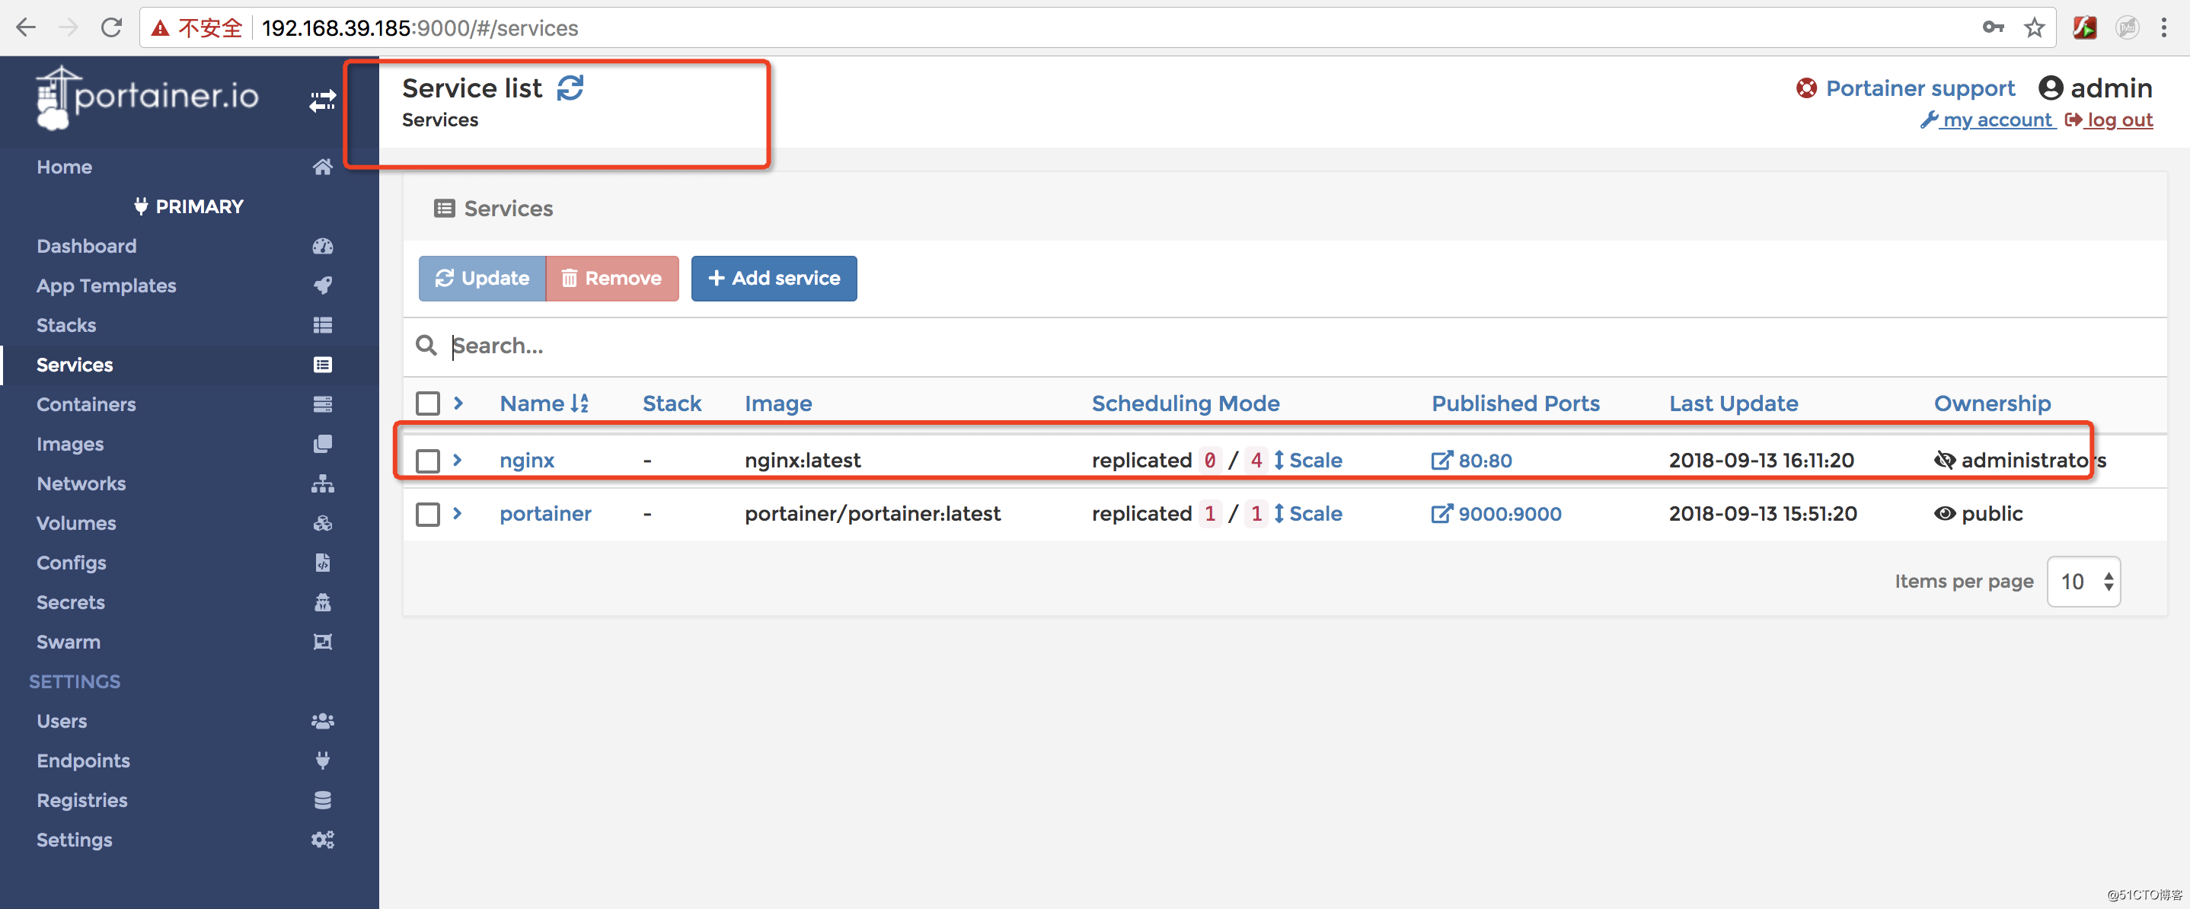Sort by Published Ports column
This screenshot has width=2190, height=909.
click(x=1515, y=403)
